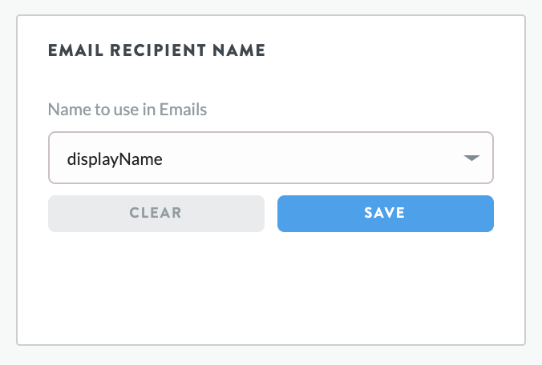Click the displayName text in the field
The width and height of the screenshot is (542, 365).
(x=115, y=159)
